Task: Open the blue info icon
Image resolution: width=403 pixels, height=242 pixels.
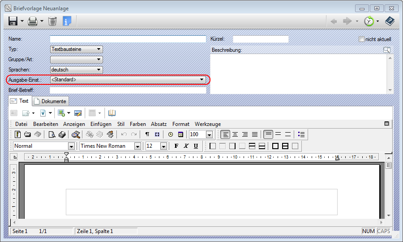Action: click(x=67, y=21)
